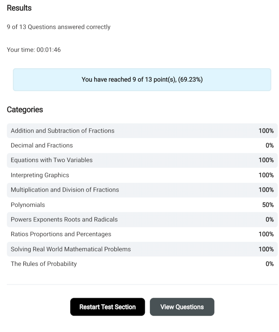
Task: Click The Rules of Probability category
Action: pyautogui.click(x=44, y=264)
